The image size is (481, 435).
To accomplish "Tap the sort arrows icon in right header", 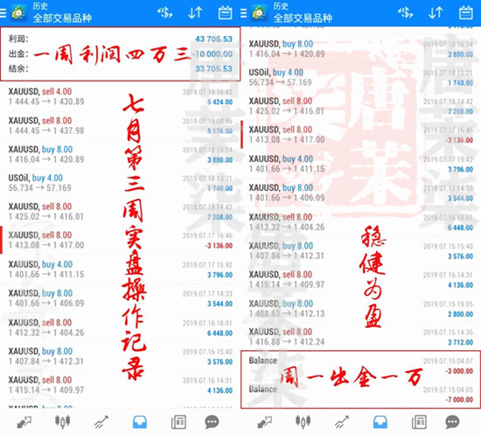I will coord(436,13).
